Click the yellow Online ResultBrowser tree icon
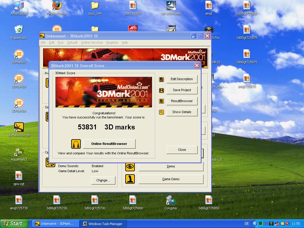304x228 pixels. 76,144
